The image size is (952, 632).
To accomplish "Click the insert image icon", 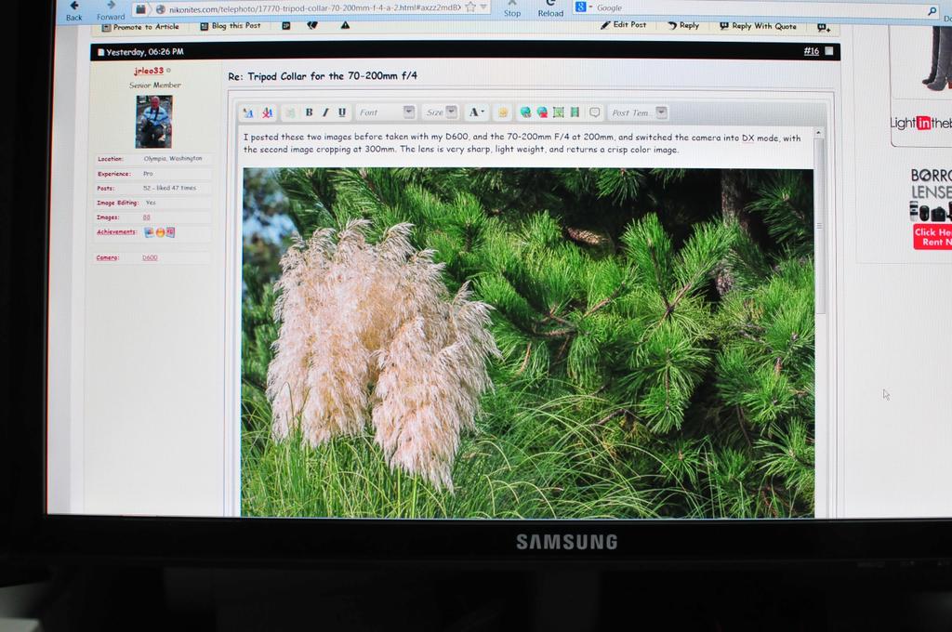I will tap(559, 112).
